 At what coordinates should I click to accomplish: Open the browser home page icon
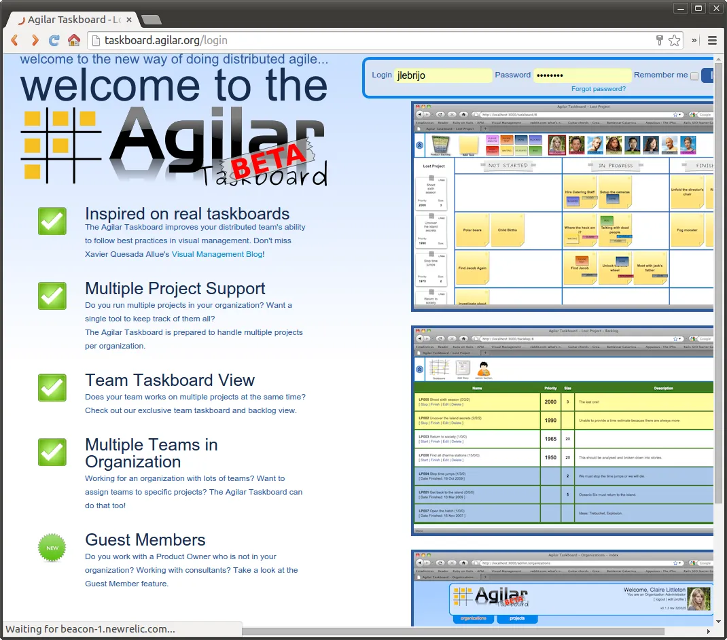pos(74,40)
